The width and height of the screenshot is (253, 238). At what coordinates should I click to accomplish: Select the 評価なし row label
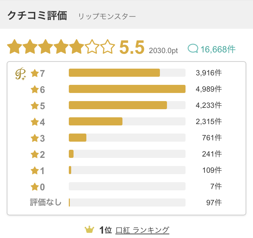point(46,202)
